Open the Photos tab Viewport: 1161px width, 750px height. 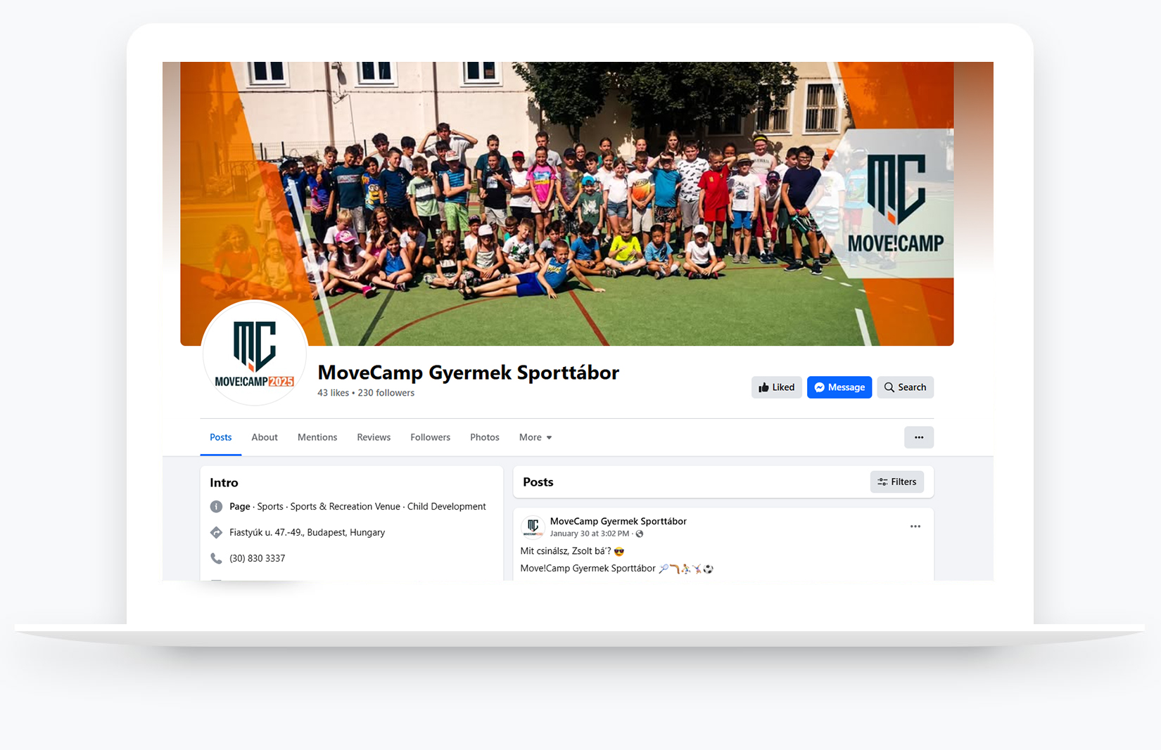485,437
